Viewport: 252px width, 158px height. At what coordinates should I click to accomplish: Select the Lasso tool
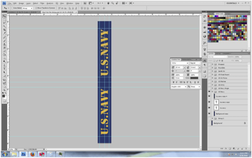click(4, 23)
